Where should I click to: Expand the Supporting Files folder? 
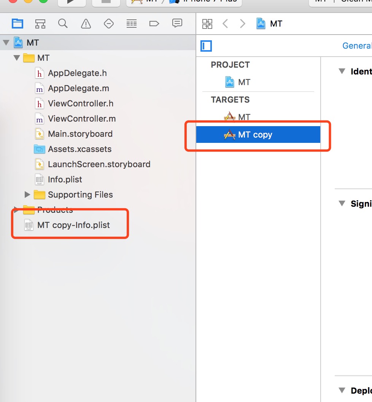pos(27,195)
